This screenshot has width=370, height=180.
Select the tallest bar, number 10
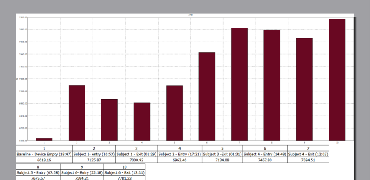coord(337,80)
